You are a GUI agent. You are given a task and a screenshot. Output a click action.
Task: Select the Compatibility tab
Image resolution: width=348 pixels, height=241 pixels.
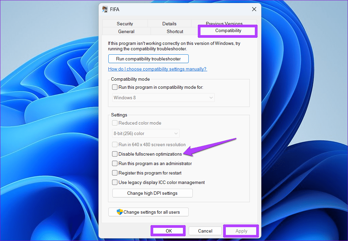(227, 30)
